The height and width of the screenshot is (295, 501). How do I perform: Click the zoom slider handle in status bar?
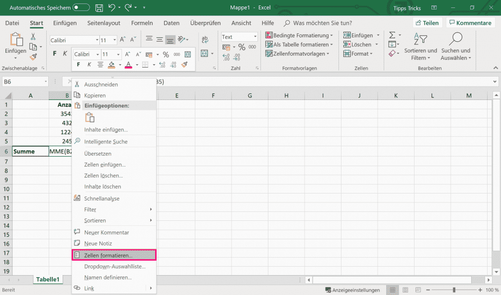(x=454, y=290)
